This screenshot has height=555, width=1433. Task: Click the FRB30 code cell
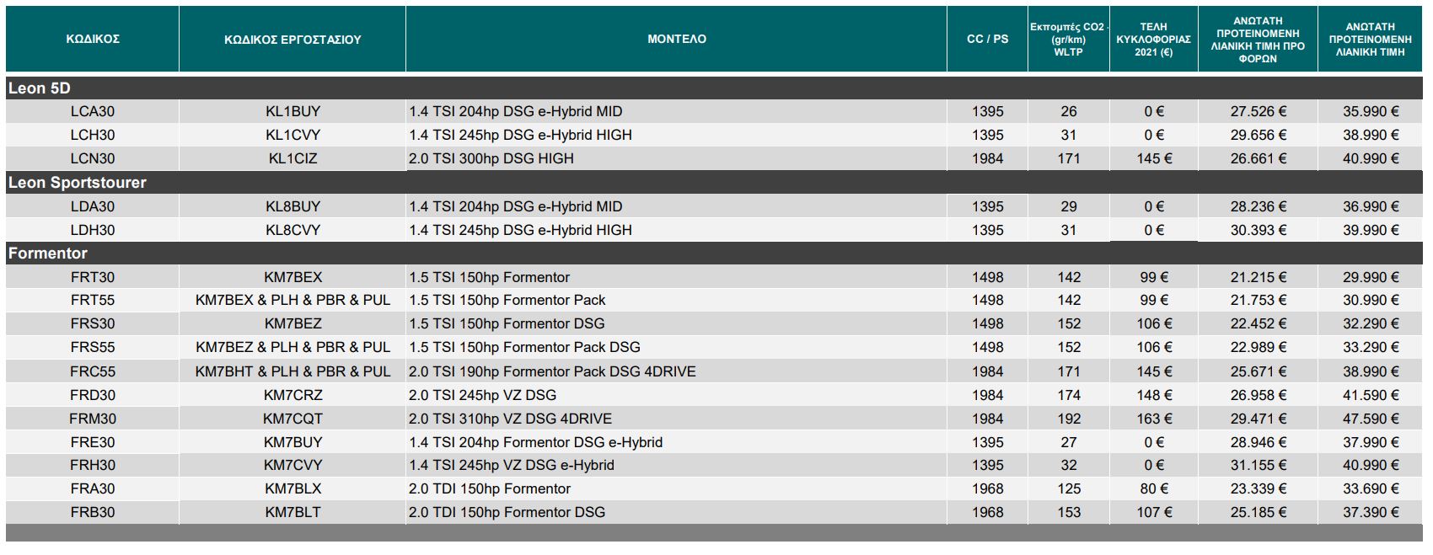93,512
